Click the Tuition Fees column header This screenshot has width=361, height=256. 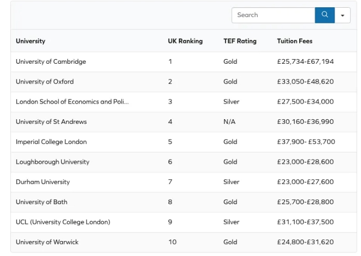point(295,41)
